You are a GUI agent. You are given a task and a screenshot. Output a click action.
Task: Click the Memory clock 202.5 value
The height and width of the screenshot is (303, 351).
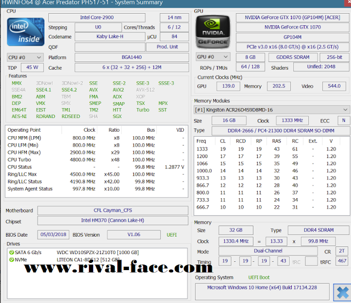[x=279, y=86]
